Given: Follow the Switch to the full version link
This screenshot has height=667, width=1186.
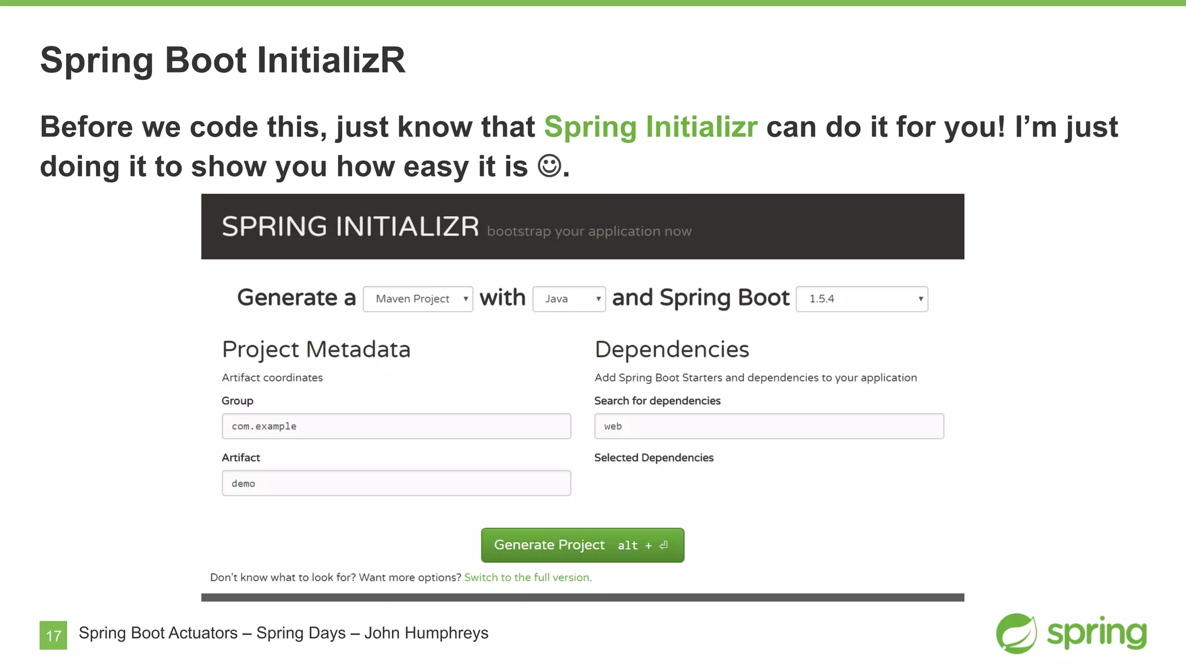Looking at the screenshot, I should click(528, 577).
